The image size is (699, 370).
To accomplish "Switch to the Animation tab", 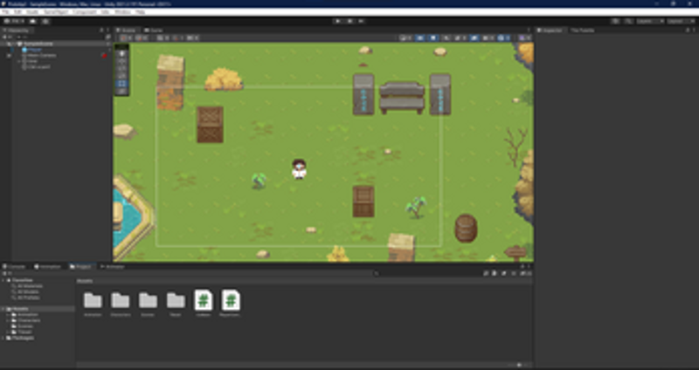I will click(x=47, y=266).
